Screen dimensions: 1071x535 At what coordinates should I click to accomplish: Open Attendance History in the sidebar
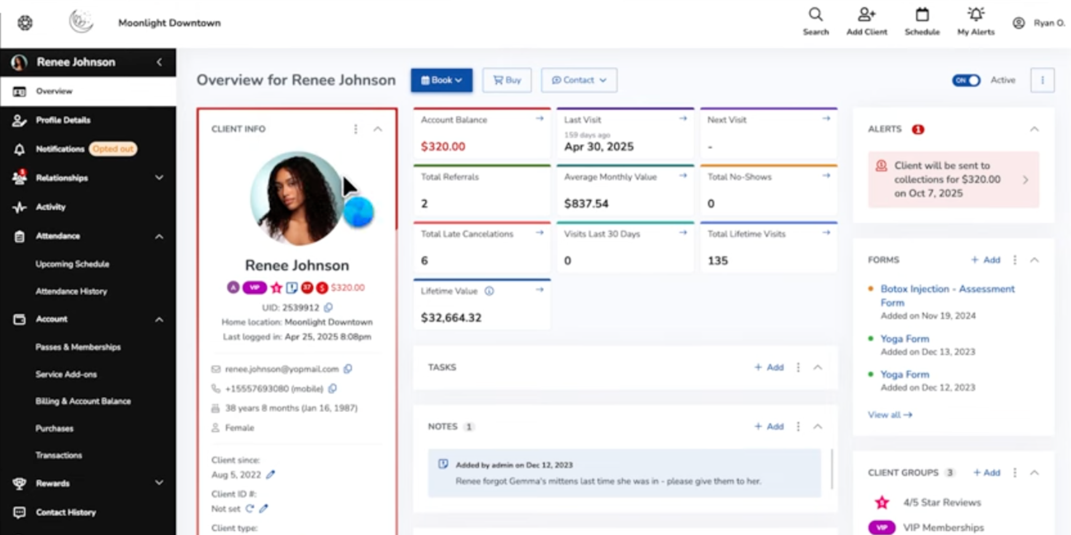coord(72,291)
